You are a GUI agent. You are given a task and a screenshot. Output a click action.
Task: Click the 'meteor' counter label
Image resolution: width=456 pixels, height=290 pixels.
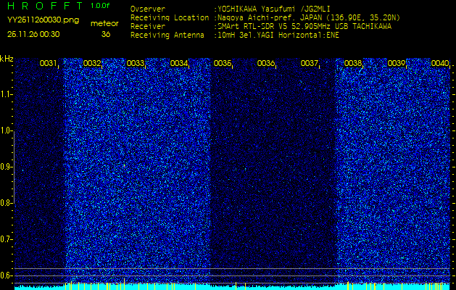click(104, 24)
